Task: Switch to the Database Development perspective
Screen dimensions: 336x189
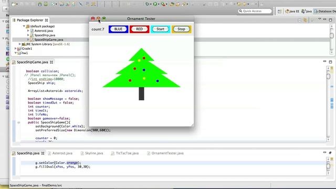Action: point(325,12)
